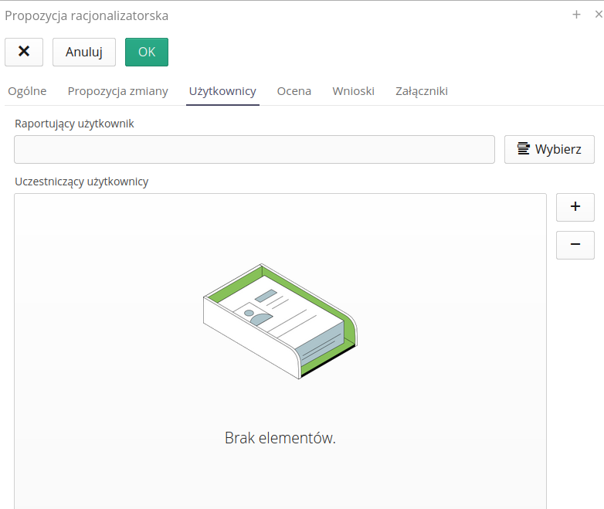Focus the Raportujący użytkownik input field

254,149
